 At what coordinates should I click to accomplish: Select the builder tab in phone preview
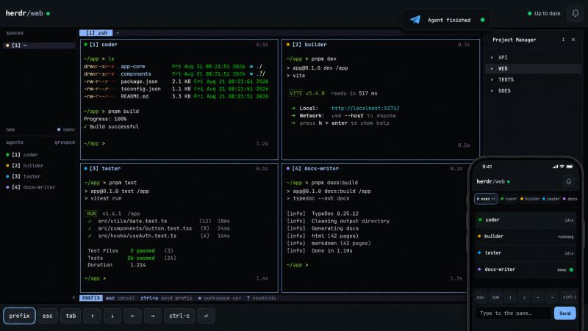click(529, 199)
